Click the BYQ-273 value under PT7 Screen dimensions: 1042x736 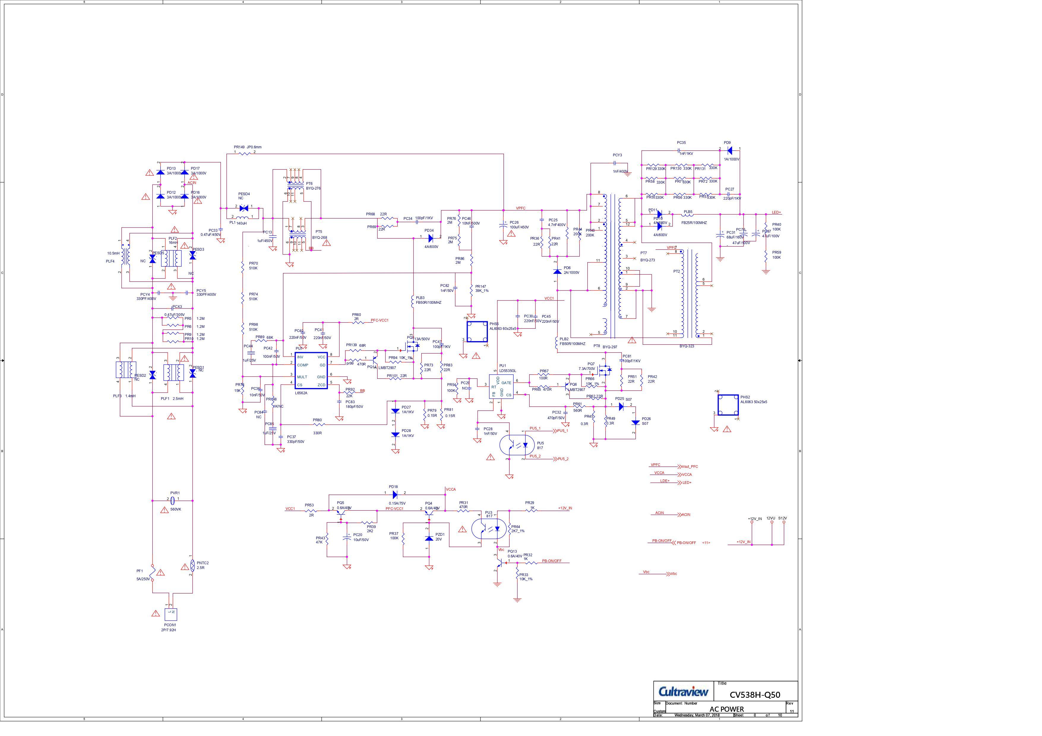click(x=648, y=260)
